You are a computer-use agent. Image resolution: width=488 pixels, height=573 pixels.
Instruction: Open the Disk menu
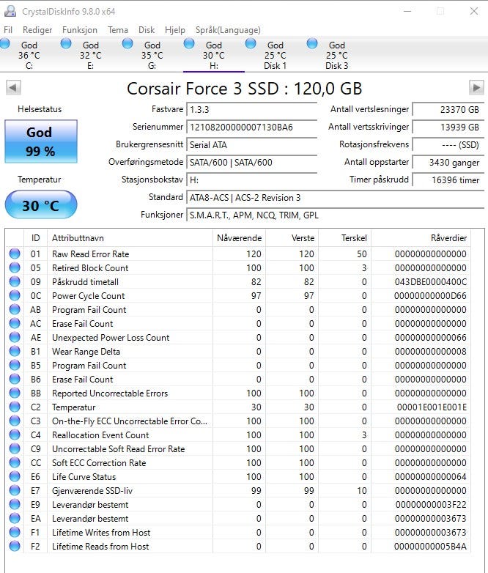click(147, 30)
